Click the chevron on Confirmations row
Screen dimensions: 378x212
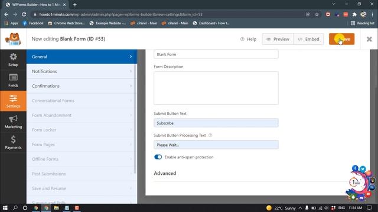pyautogui.click(x=131, y=86)
